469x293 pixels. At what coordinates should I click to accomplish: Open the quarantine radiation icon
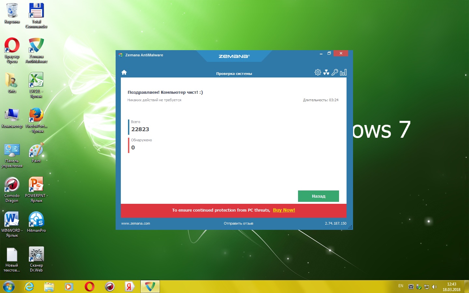coord(326,72)
